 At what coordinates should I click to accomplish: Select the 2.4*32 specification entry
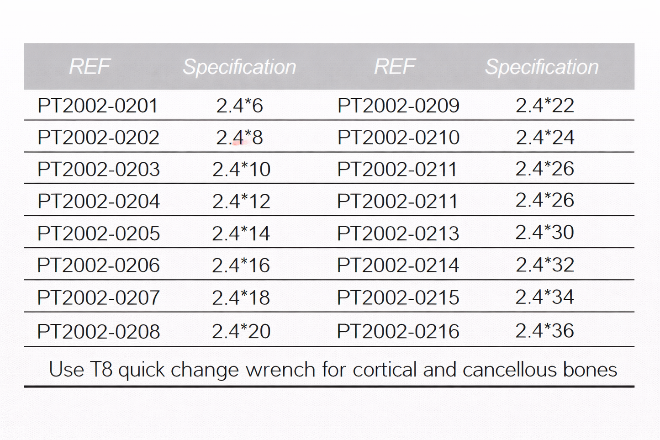(545, 265)
